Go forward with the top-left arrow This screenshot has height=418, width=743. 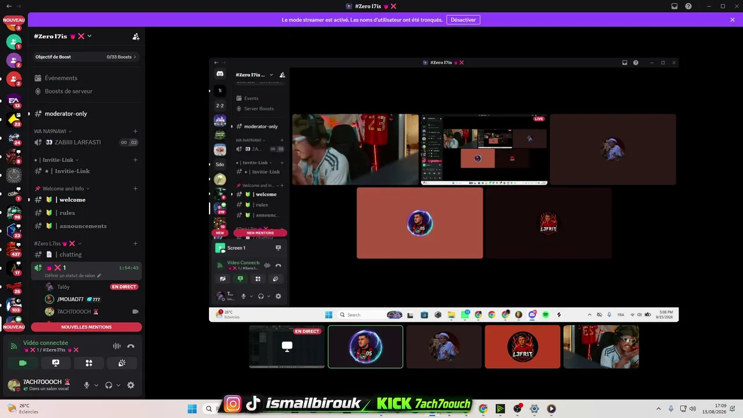(x=19, y=6)
